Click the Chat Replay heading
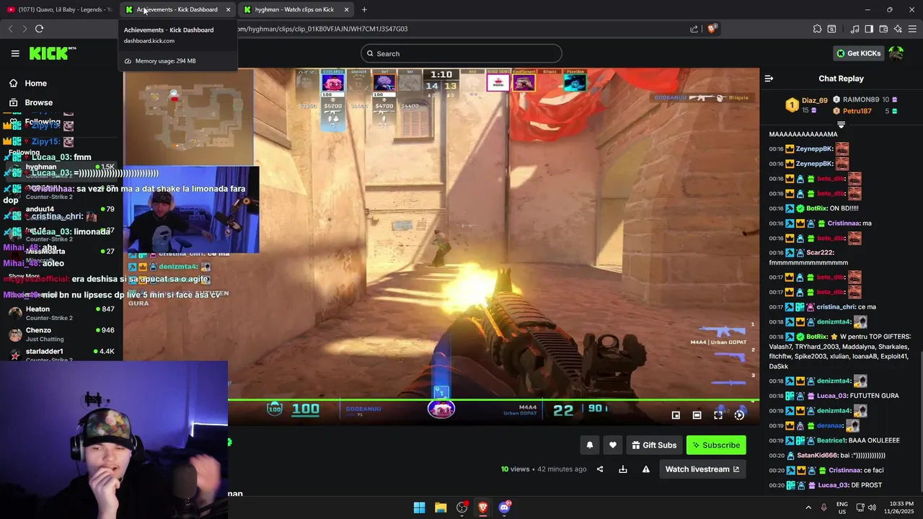The width and height of the screenshot is (923, 519). point(841,79)
